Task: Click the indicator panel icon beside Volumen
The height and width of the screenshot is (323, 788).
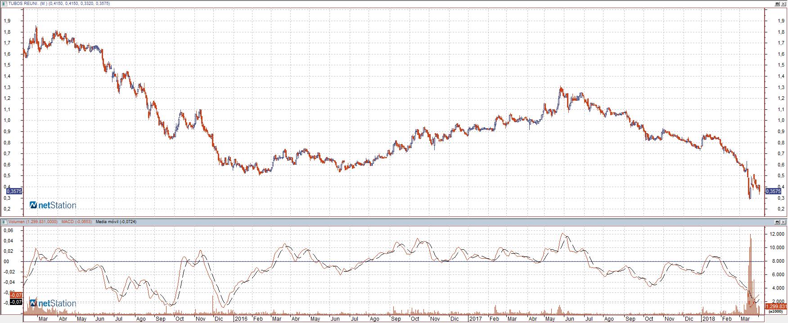Action: pos(4,222)
